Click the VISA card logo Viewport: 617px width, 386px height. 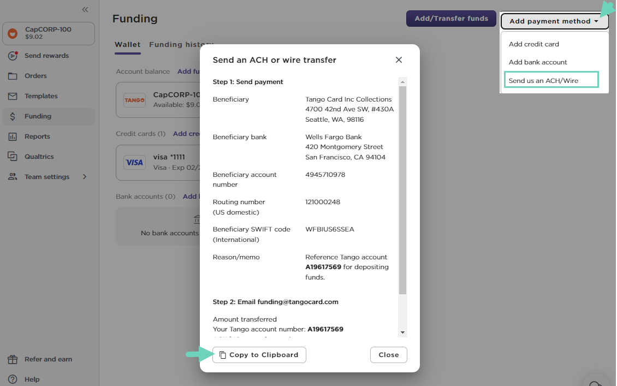click(134, 163)
